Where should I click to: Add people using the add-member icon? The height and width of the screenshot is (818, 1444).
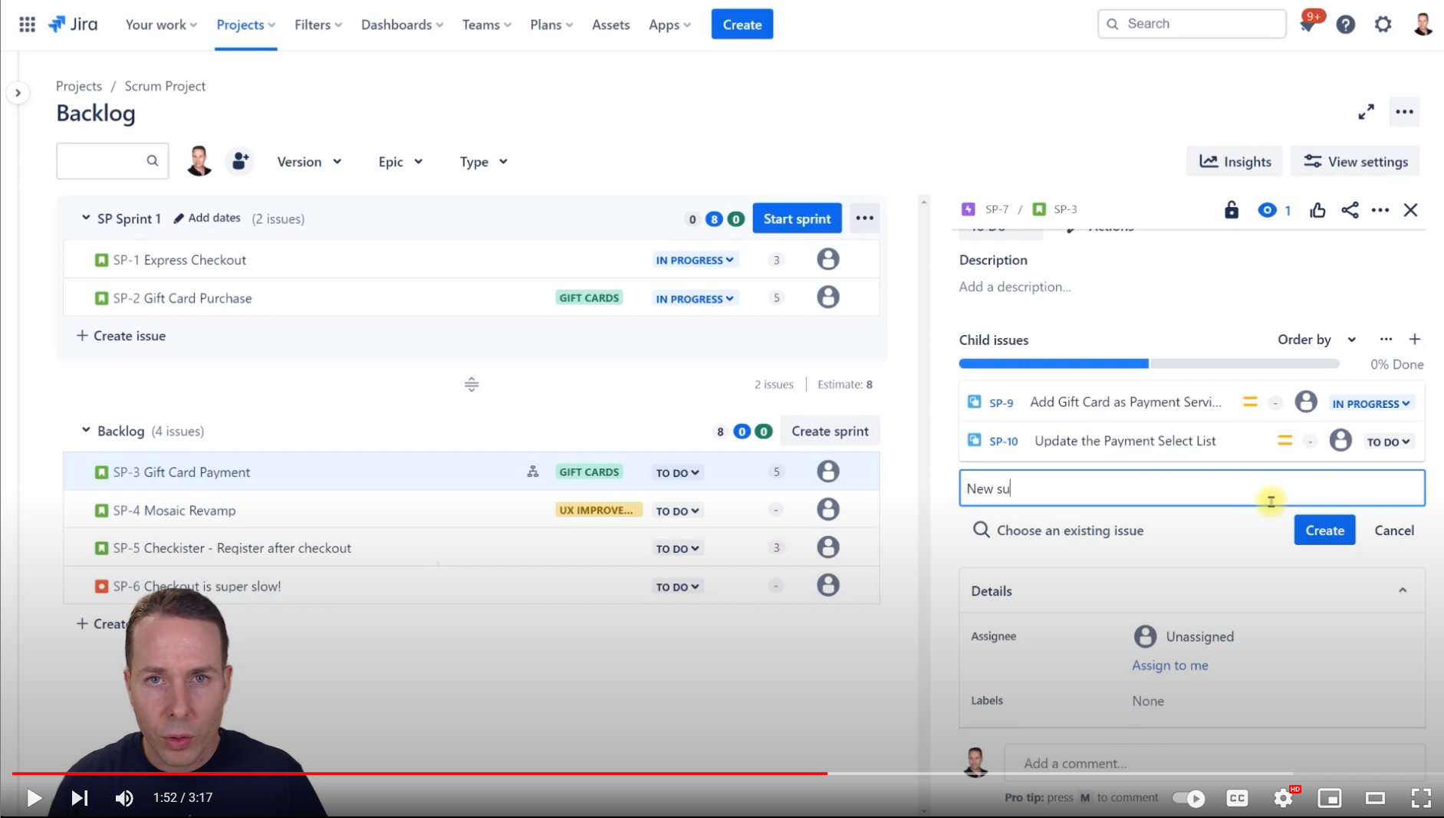tap(239, 161)
